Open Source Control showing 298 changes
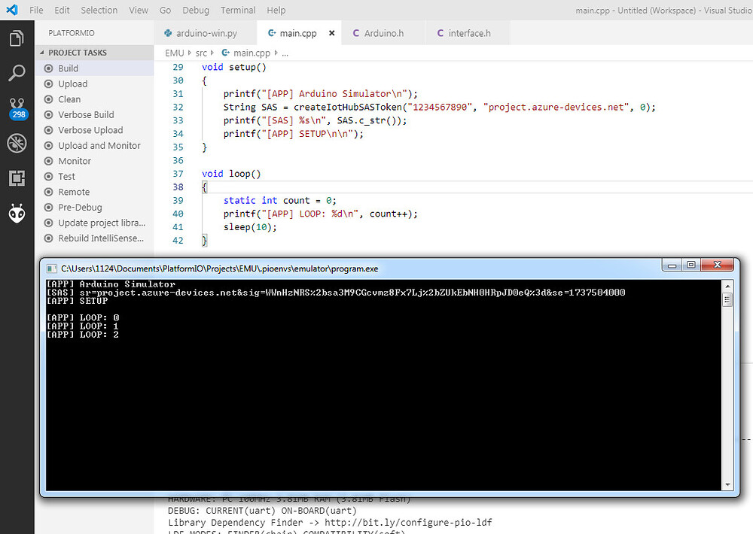 click(17, 105)
